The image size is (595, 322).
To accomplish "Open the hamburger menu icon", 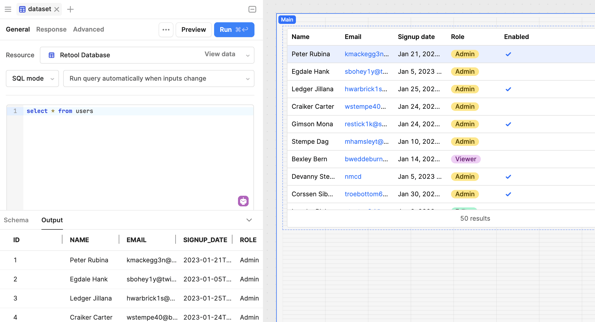I will click(8, 9).
